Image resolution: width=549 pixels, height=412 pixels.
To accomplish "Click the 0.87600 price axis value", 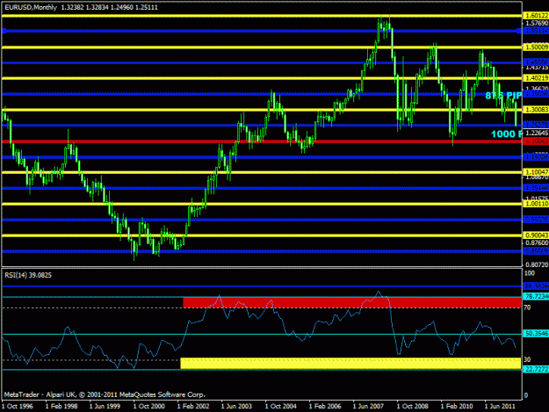I will (x=537, y=242).
